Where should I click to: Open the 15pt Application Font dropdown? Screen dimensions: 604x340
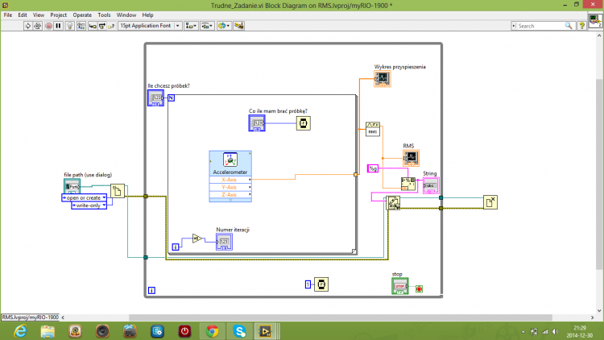point(150,26)
